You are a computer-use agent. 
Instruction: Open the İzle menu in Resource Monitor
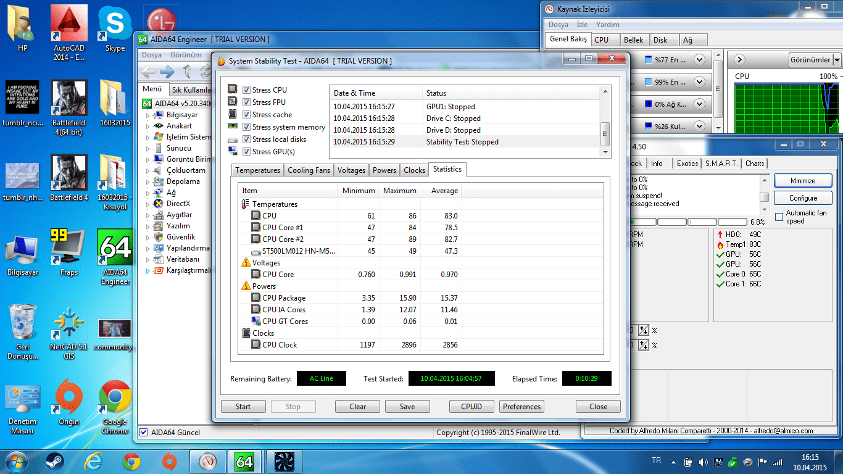(582, 25)
